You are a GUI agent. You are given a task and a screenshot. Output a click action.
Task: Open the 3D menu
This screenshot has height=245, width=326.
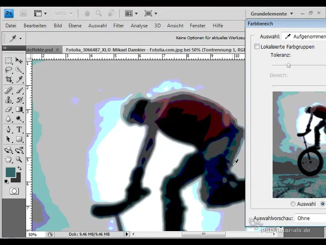pos(157,26)
